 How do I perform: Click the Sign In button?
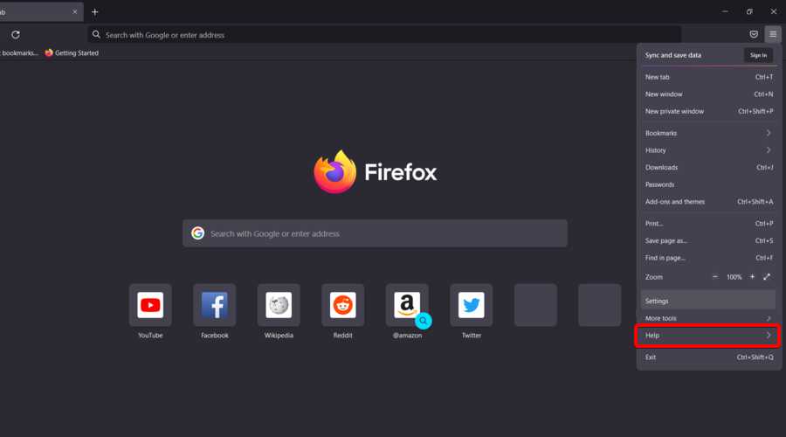click(x=758, y=55)
